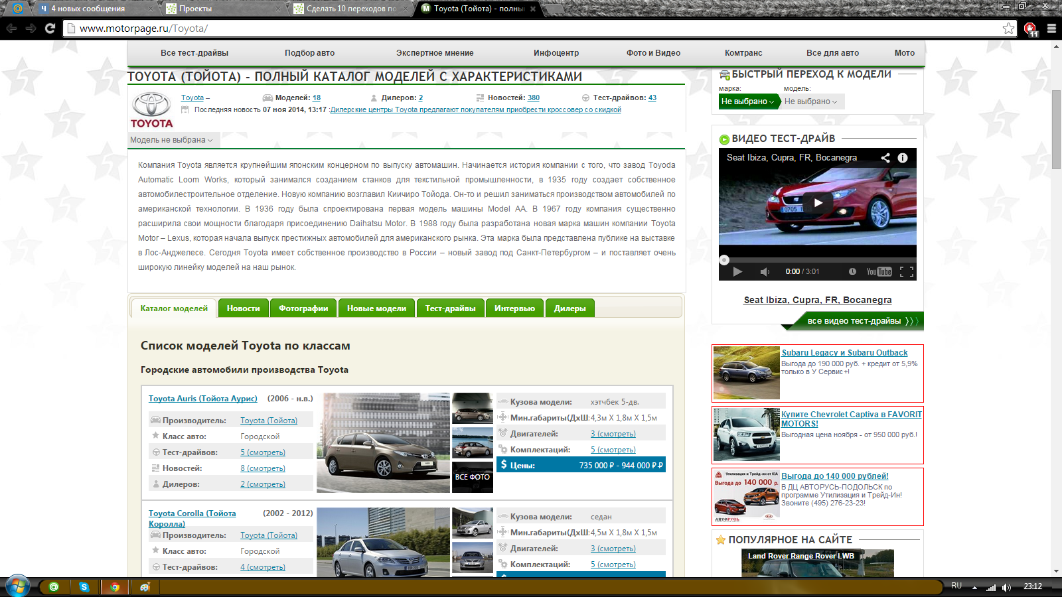Image resolution: width=1062 pixels, height=597 pixels.
Task: Open the brand 'Не выбрано' green dropdown
Action: (749, 101)
